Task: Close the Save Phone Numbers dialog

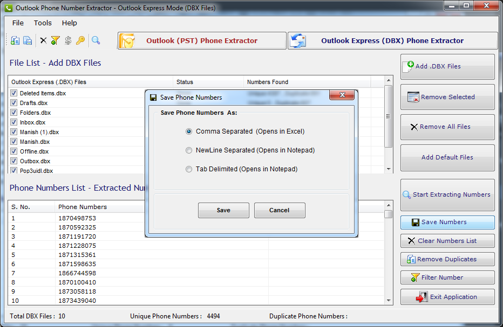Action: click(x=342, y=95)
